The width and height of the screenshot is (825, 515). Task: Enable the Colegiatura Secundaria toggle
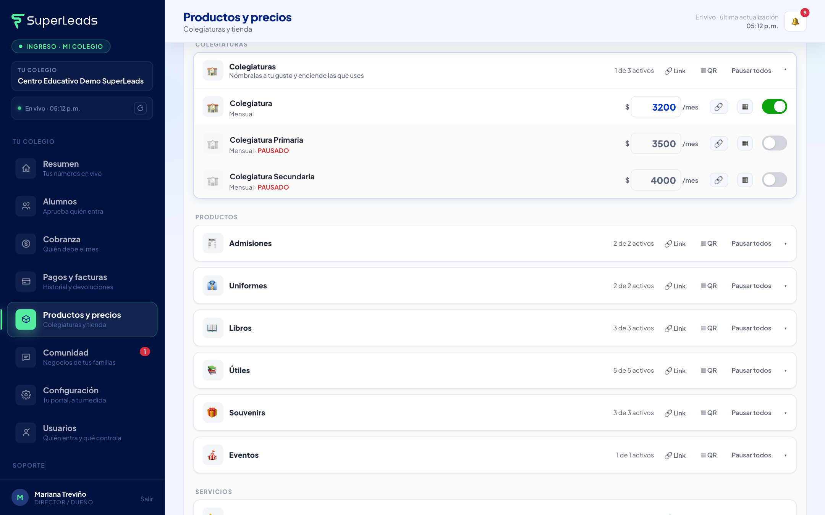point(774,180)
